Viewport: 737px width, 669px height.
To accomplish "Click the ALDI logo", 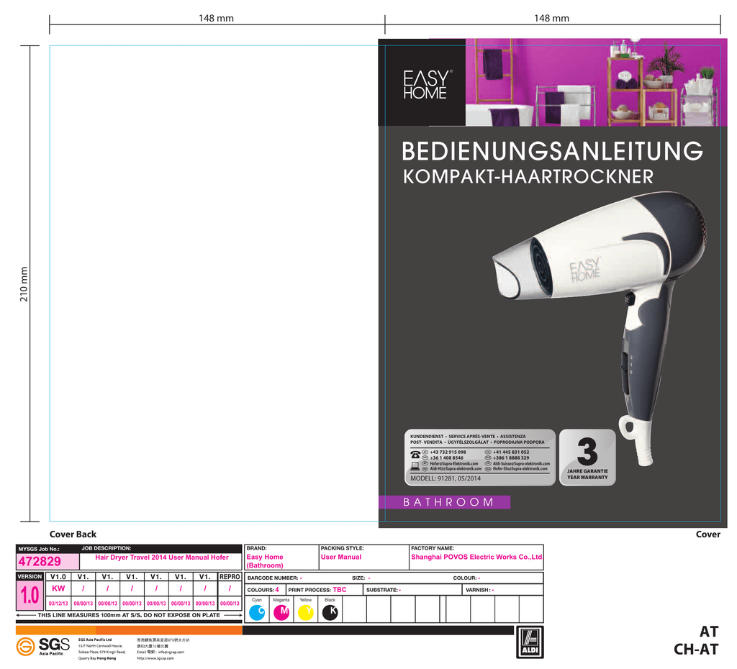I will click(530, 642).
